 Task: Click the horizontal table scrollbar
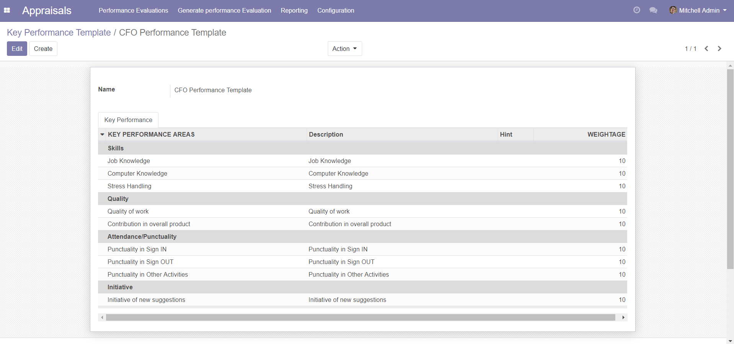point(360,318)
